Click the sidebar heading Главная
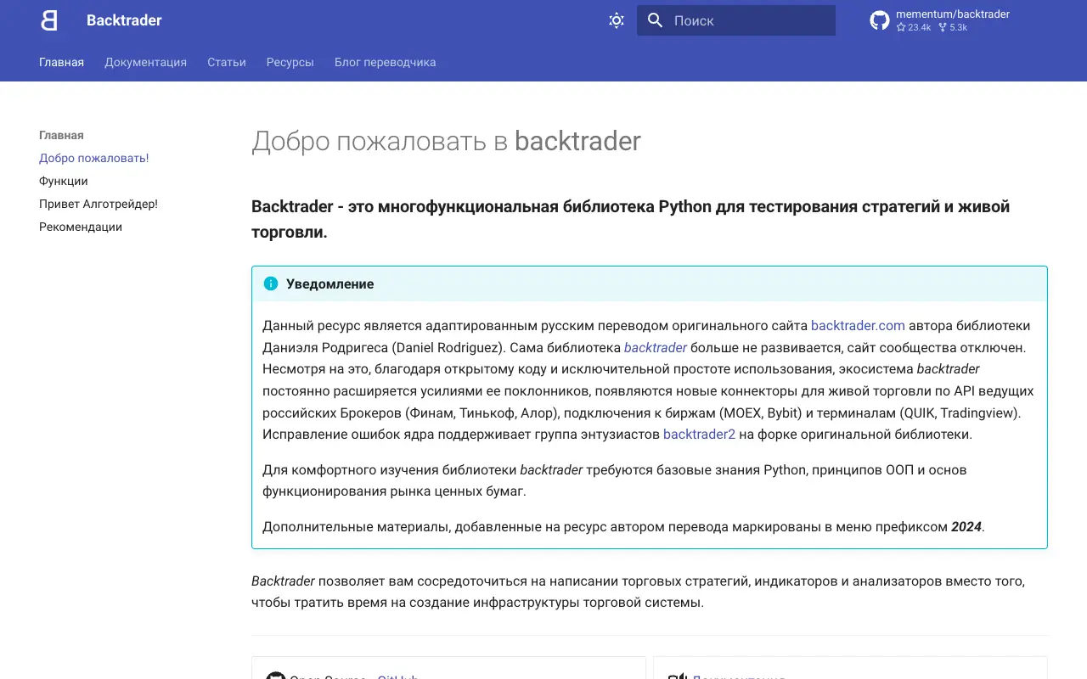This screenshot has width=1087, height=679. coord(61,135)
